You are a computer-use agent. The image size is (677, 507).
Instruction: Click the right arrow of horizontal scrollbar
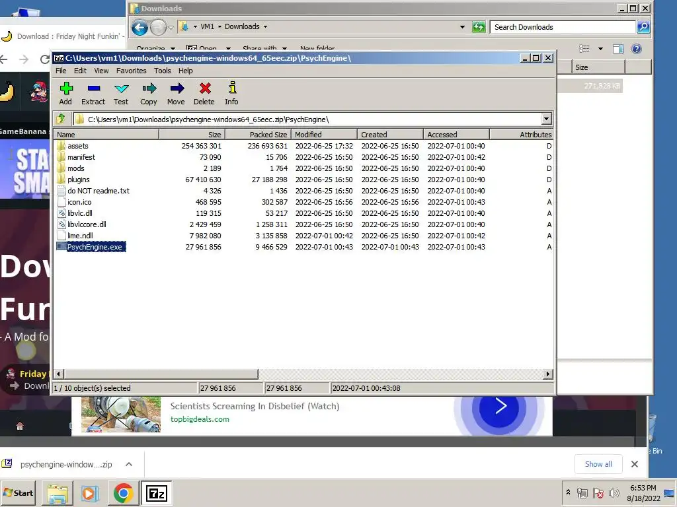point(548,374)
